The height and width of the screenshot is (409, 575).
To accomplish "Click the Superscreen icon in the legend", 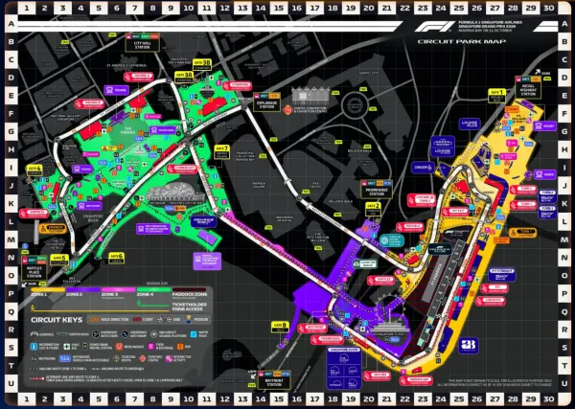I will (62, 334).
